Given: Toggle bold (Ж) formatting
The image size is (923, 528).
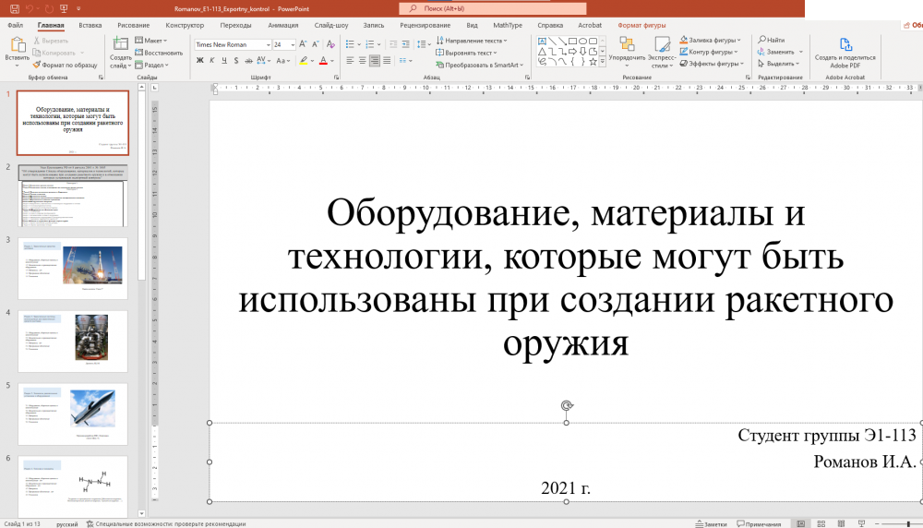Looking at the screenshot, I should click(x=198, y=61).
